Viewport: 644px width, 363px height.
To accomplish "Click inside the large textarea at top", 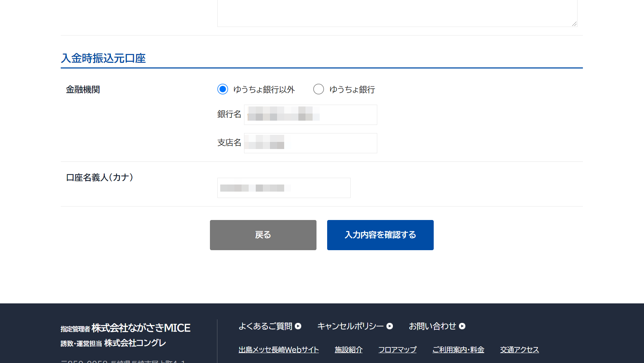I will click(x=397, y=12).
